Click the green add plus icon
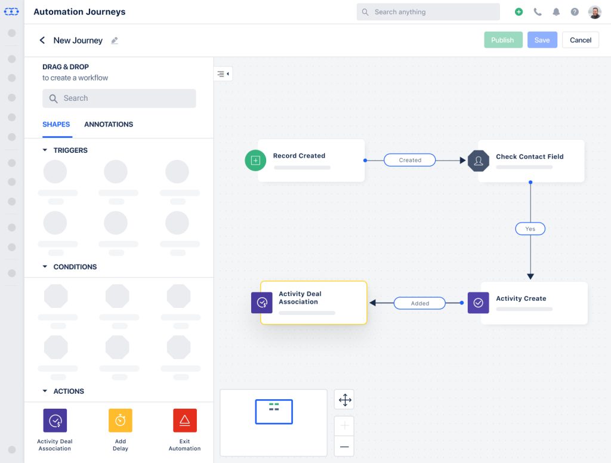 coord(519,12)
